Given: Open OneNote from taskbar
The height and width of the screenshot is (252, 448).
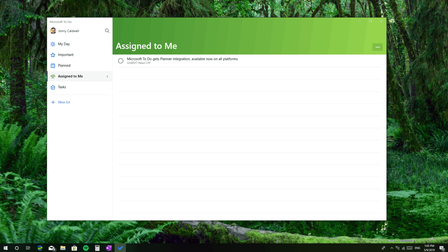Looking at the screenshot, I should (109, 248).
